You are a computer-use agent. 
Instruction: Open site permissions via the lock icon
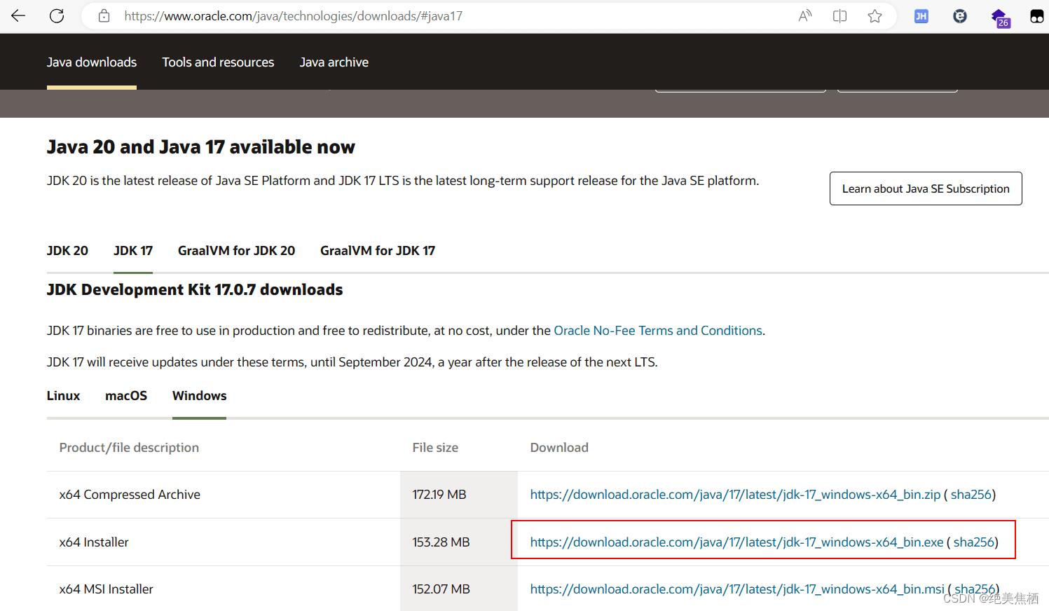[x=104, y=15]
